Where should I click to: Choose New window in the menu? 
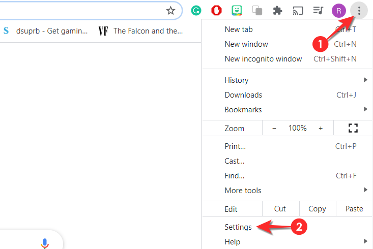287,44
